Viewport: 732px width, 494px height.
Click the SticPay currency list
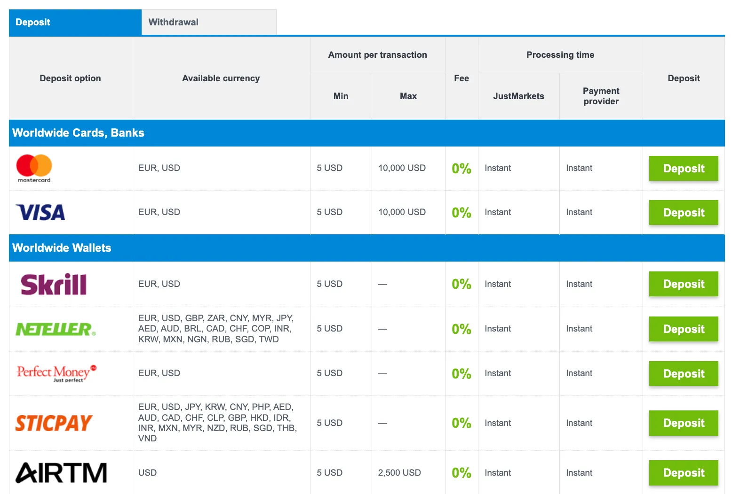[217, 423]
